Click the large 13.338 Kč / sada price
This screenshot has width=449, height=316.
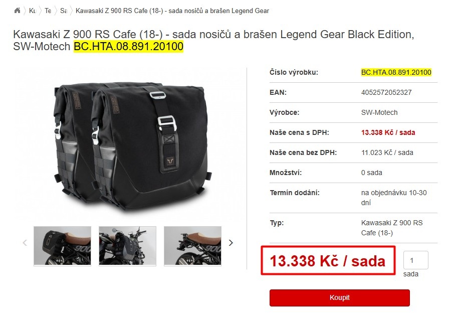pos(328,261)
